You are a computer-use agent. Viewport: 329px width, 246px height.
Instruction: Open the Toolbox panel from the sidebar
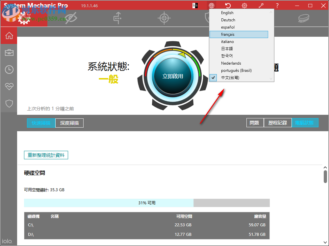[x=9, y=52]
